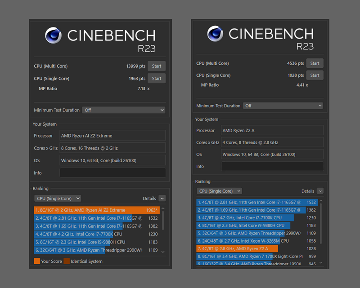
Task: Click Cinebench logo in the Z2 Extreme window
Action: [x=54, y=35]
